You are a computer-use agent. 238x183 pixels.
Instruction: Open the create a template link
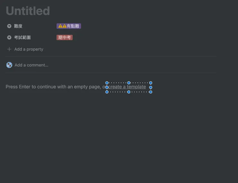coord(127,87)
